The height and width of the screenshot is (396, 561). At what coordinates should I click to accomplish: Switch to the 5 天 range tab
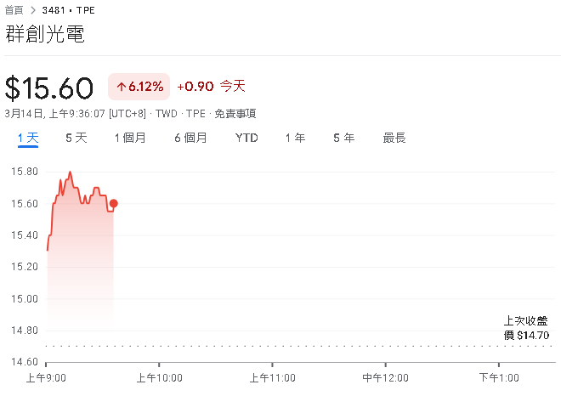76,138
